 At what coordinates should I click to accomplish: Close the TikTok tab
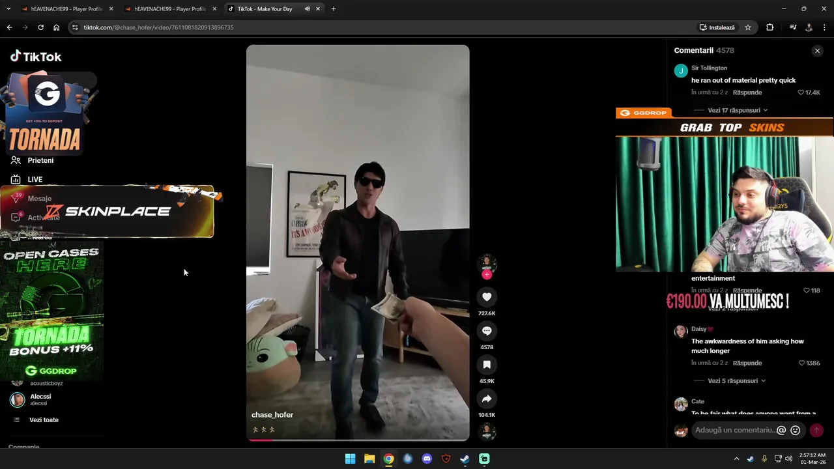tap(318, 9)
